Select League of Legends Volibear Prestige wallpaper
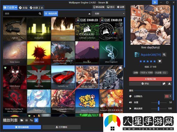177x132 pixels. 63,101
